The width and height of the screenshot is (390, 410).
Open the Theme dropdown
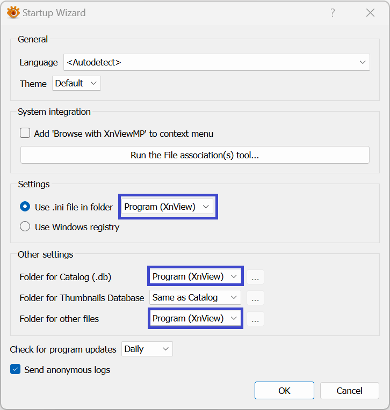click(x=76, y=83)
